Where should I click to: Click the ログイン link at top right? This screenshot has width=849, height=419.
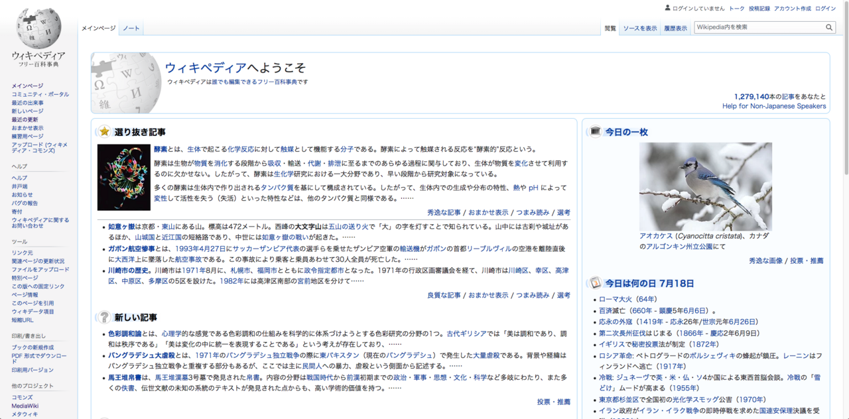(x=825, y=9)
